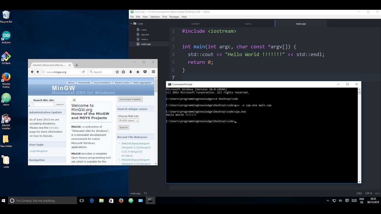Screen dimensions: 381x214
Task: Open Atom View menu
Action: [x=145, y=17]
